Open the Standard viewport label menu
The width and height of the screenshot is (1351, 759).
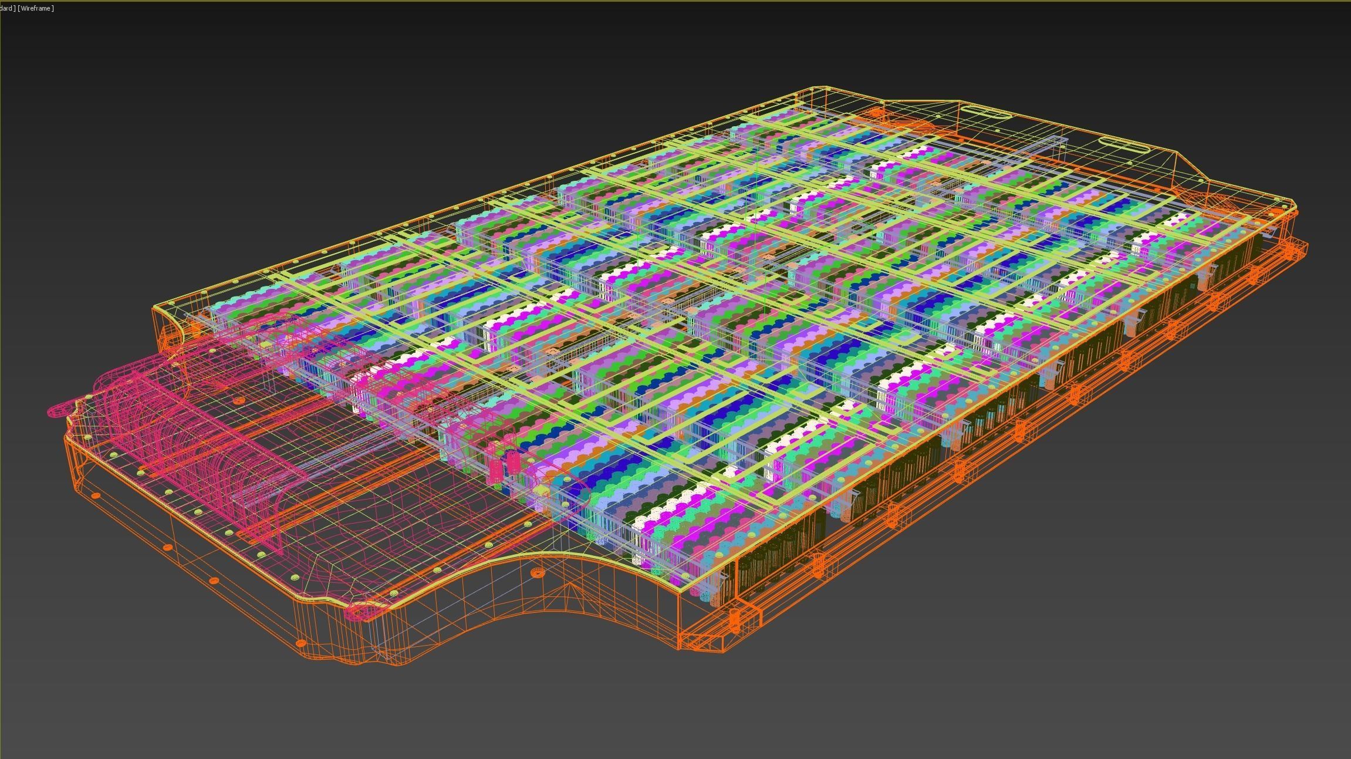click(7, 8)
